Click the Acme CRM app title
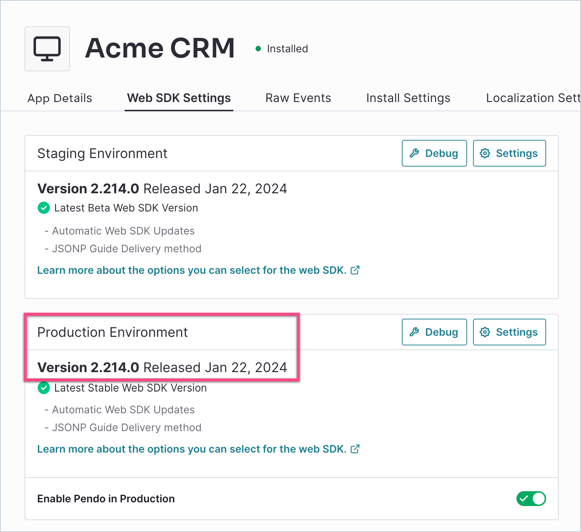The width and height of the screenshot is (581, 532). pos(160,48)
